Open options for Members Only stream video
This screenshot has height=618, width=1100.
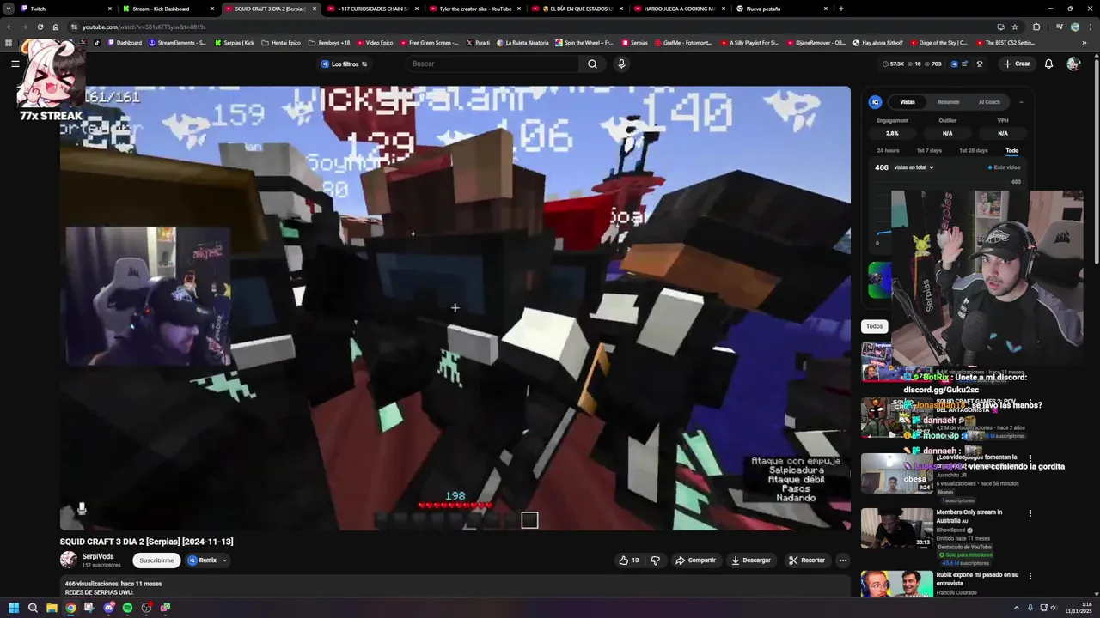pyautogui.click(x=1030, y=513)
